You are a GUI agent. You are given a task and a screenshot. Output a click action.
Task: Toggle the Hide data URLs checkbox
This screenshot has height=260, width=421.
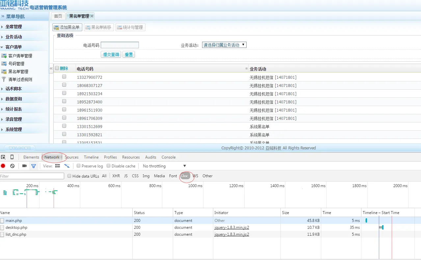tap(69, 176)
